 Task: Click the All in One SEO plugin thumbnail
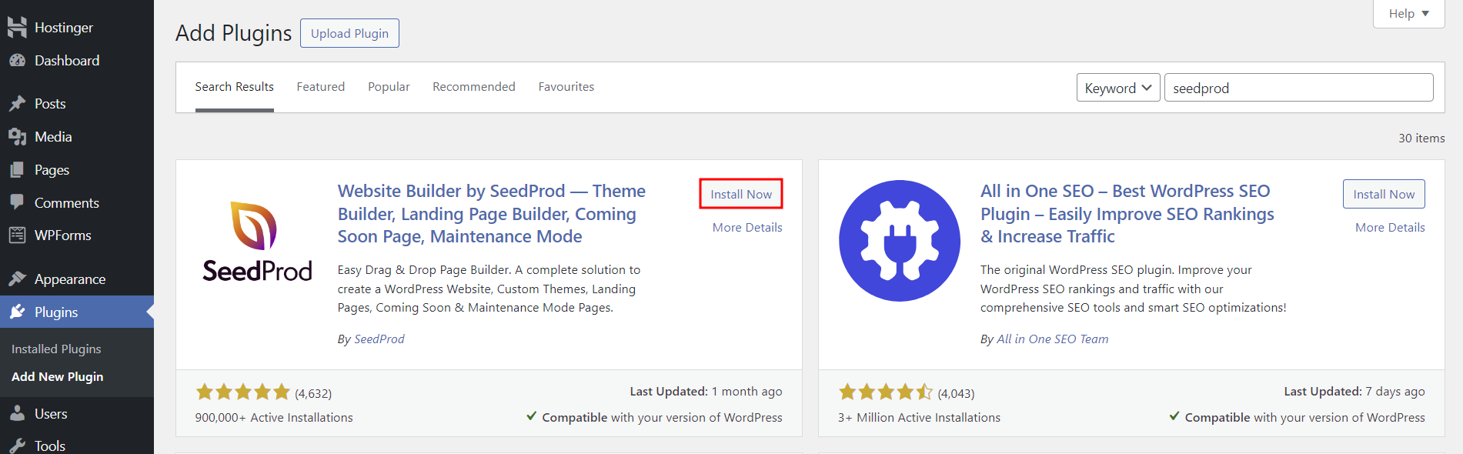pos(900,241)
